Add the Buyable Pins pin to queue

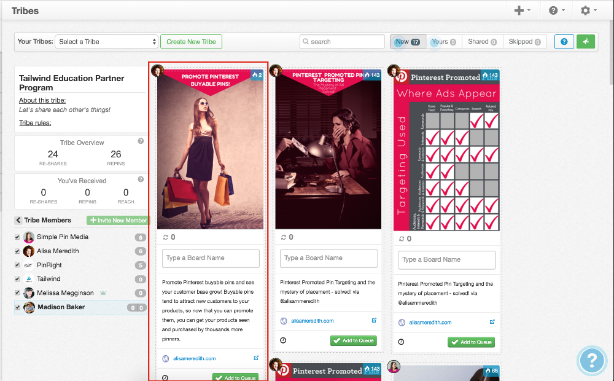coord(236,377)
